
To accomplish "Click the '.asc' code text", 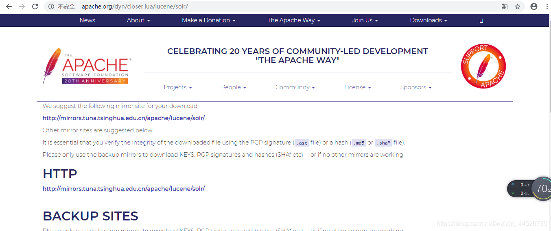I will click(302, 143).
